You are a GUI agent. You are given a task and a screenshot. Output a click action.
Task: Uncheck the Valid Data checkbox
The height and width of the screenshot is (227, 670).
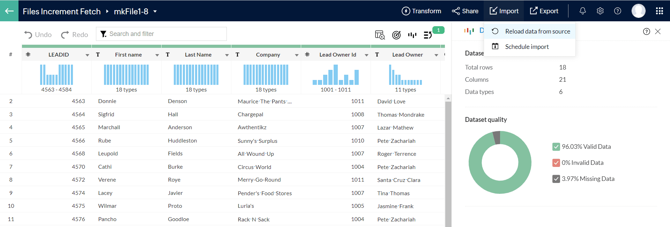(556, 147)
